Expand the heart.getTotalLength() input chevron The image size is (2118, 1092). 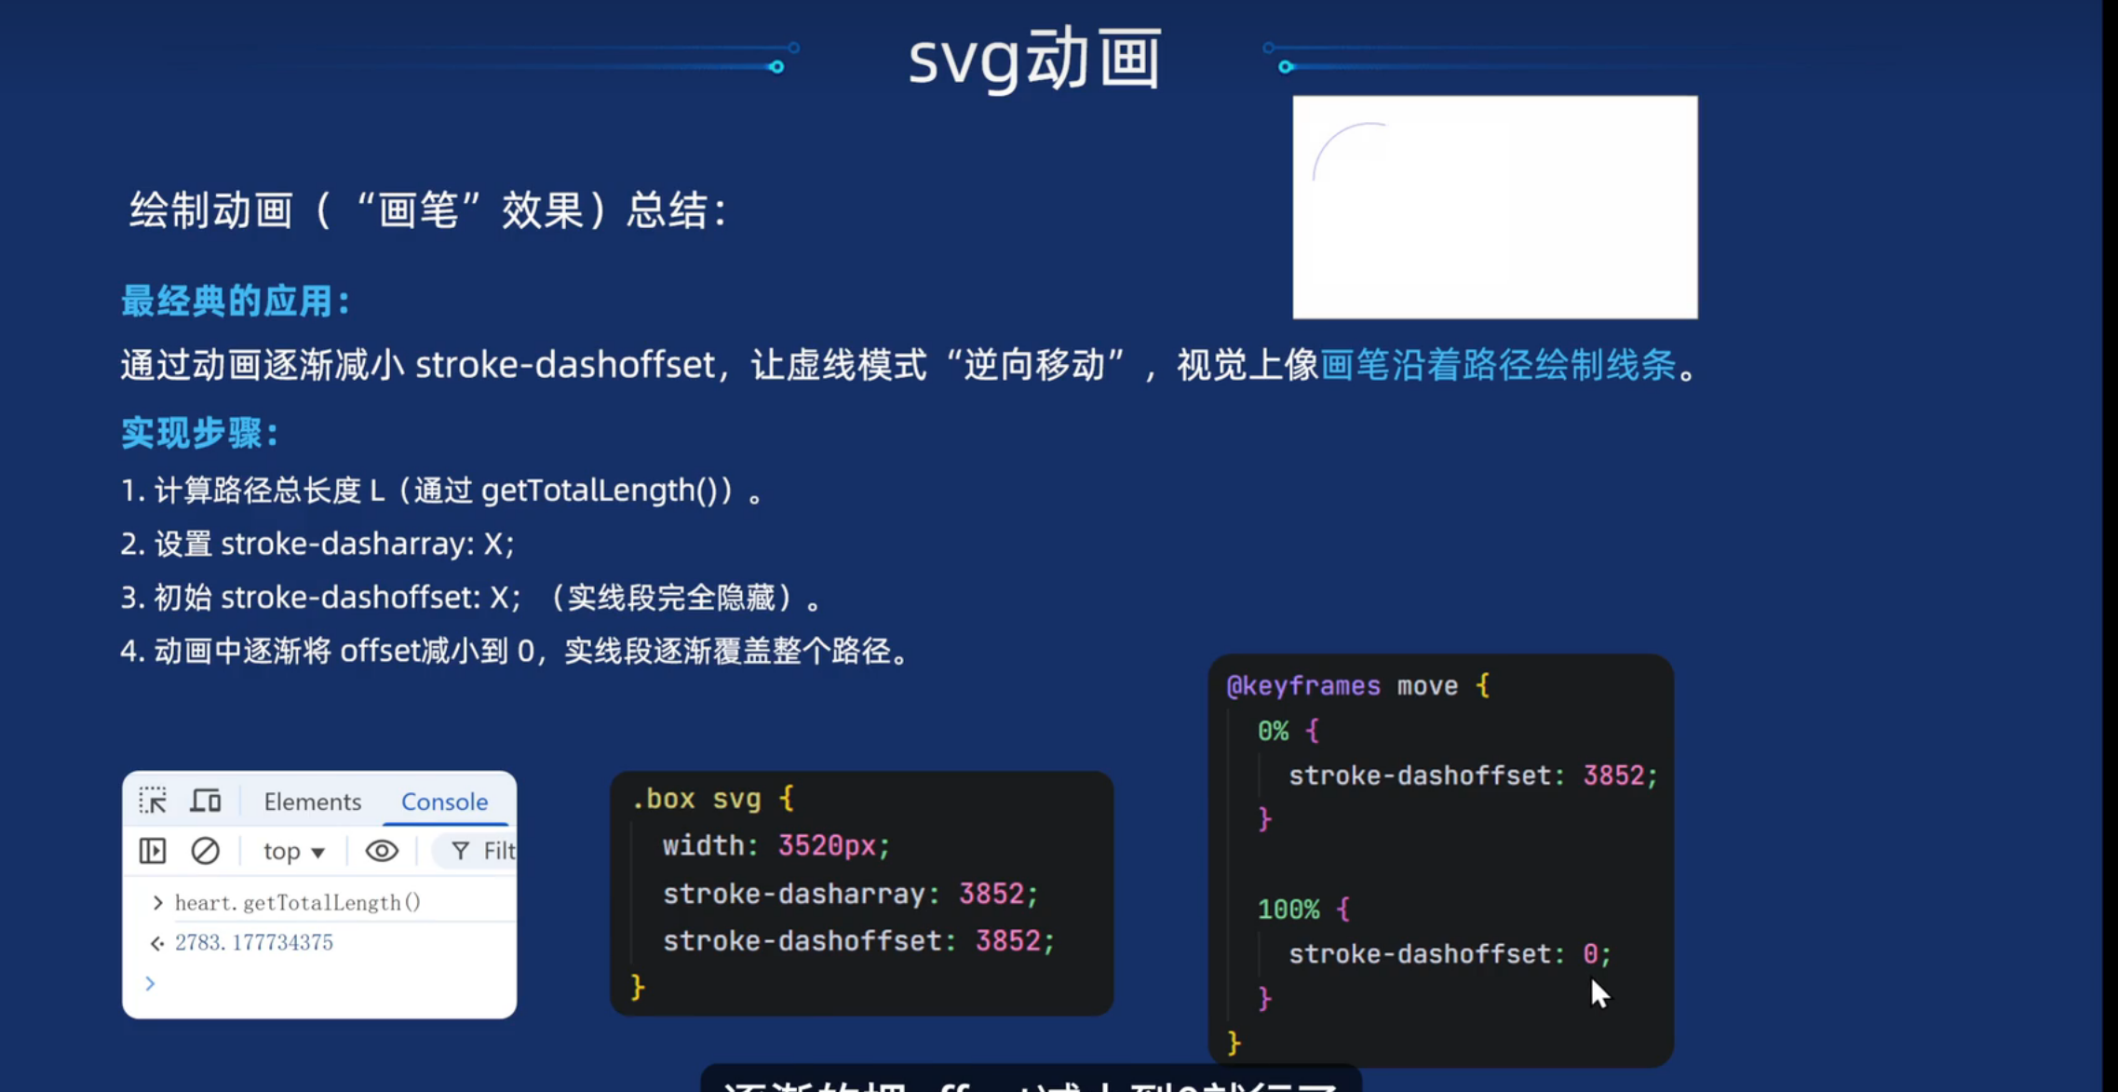click(157, 902)
